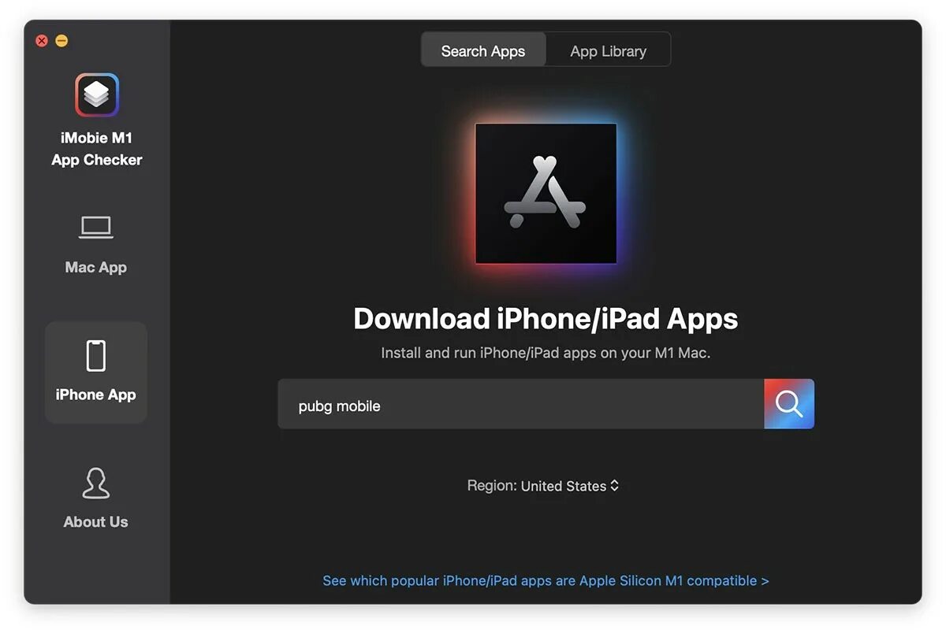Switch to the Search Apps tab
Image resolution: width=946 pixels, height=630 pixels.
click(x=483, y=50)
